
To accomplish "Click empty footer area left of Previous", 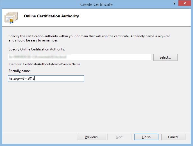I will pos(39,137).
